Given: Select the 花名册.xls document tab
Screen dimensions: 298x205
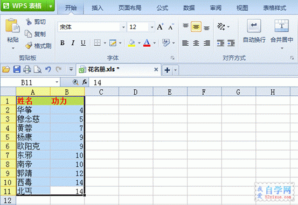Looking at the screenshot, I should (x=118, y=69).
